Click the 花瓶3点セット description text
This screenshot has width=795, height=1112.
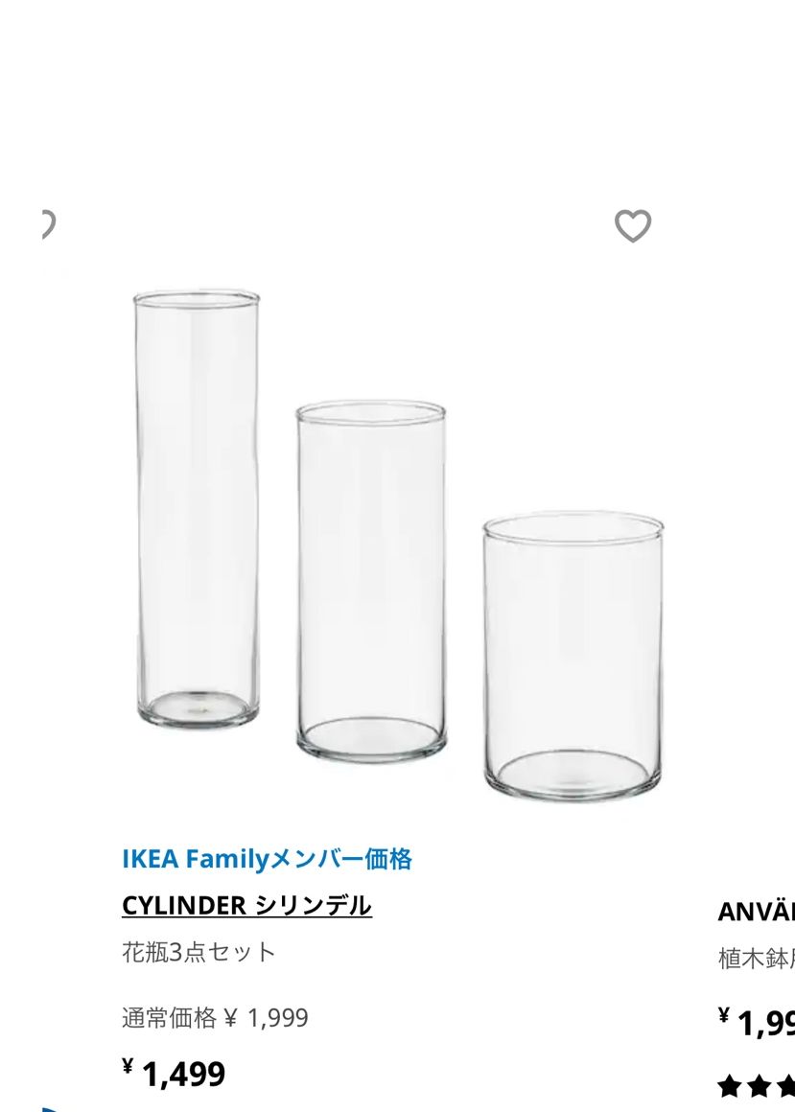pyautogui.click(x=199, y=953)
